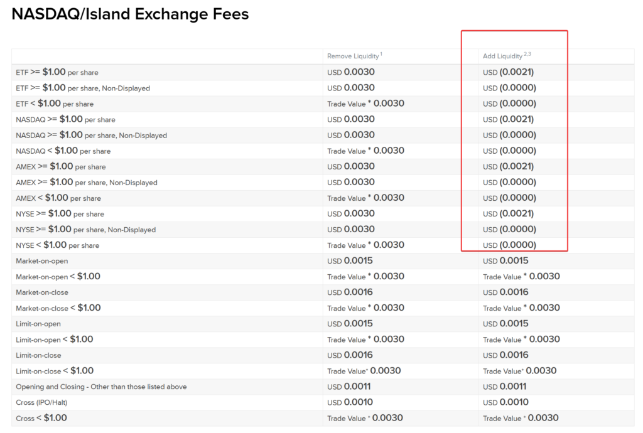Click Add Liquidity value for 'Limit-on-open < $1.00'
Viewport: 643px width, 433px height.
point(521,339)
